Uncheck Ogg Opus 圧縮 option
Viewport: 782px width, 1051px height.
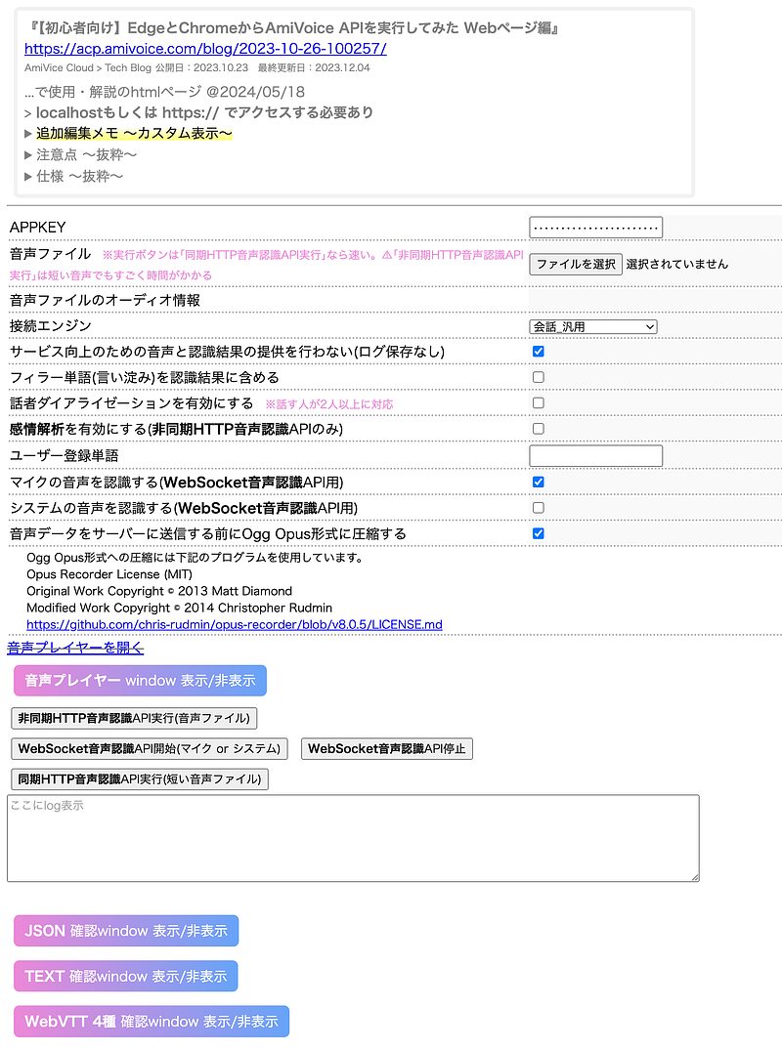pyautogui.click(x=537, y=533)
